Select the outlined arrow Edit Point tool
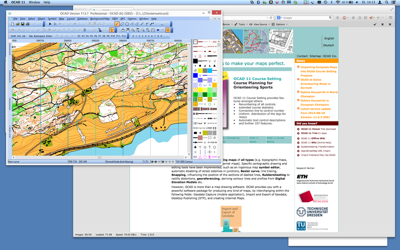 [x=55, y=24]
